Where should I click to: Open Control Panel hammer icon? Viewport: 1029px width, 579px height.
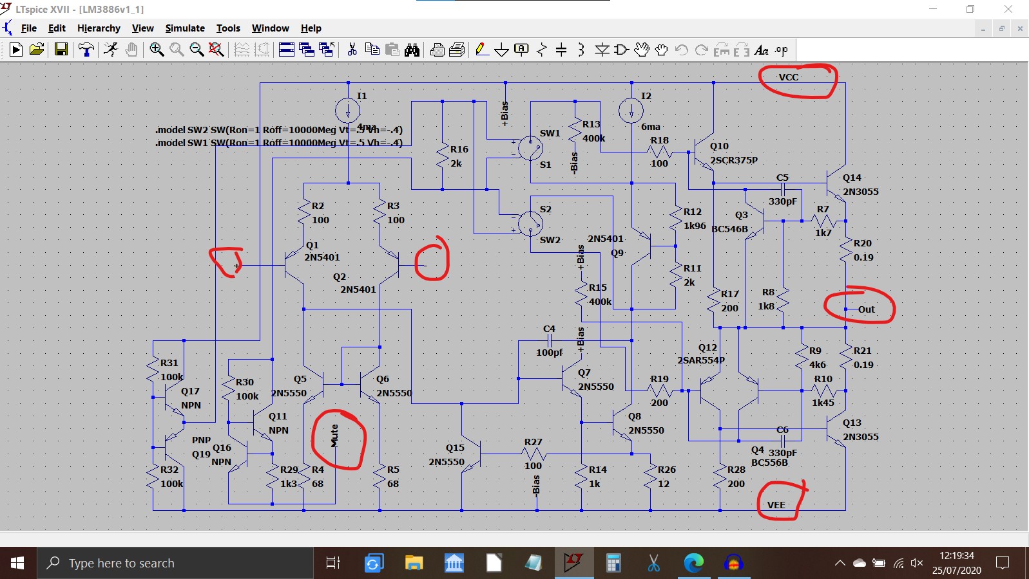86,50
